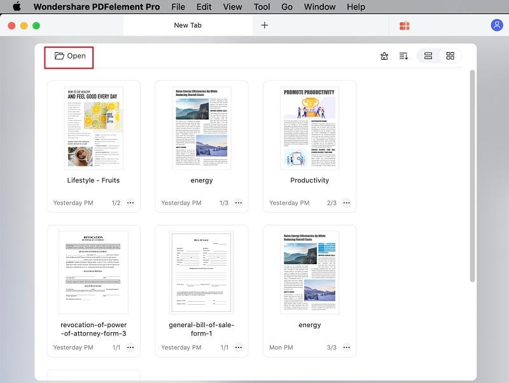509x383 pixels.
Task: Click more options on Productivity document
Action: click(346, 203)
